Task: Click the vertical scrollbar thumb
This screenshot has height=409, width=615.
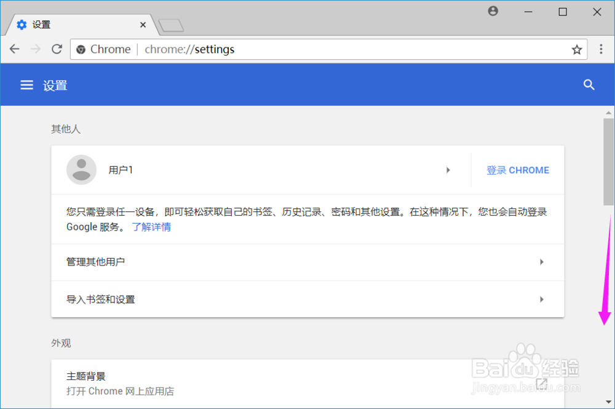Action: (608, 161)
